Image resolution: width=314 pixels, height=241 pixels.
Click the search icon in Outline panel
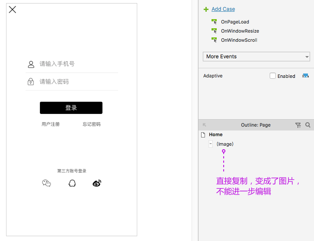[x=308, y=125]
